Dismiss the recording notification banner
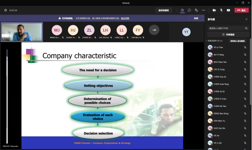 196,18
